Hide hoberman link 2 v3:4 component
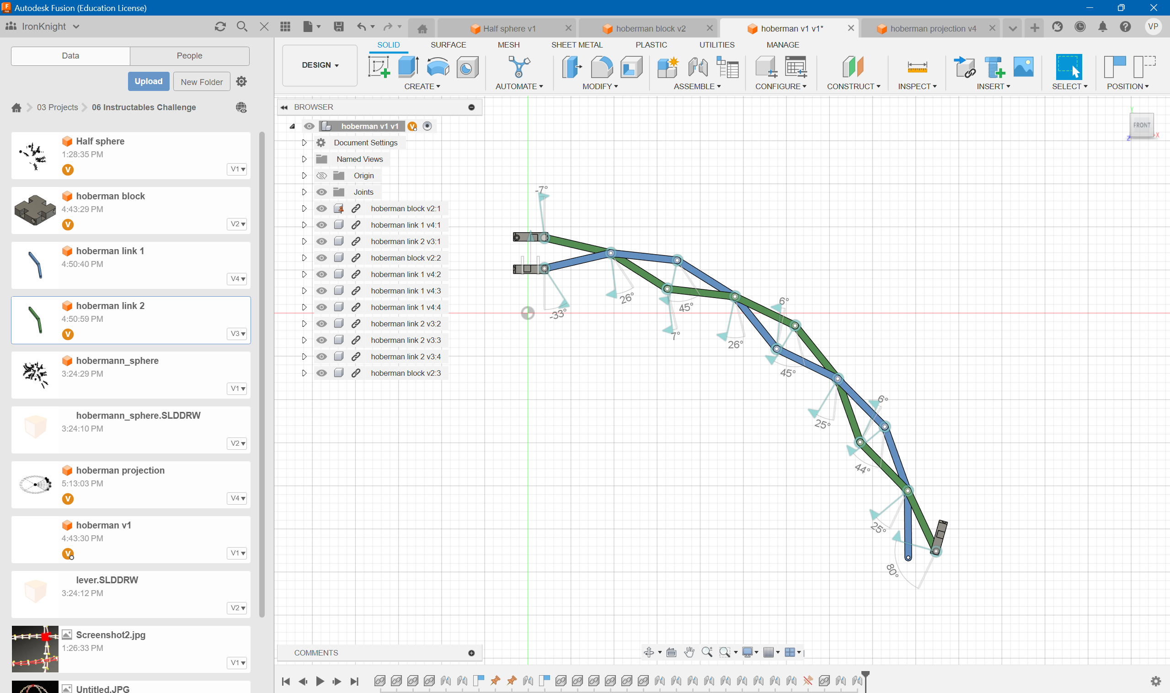This screenshot has width=1170, height=693. pos(321,356)
